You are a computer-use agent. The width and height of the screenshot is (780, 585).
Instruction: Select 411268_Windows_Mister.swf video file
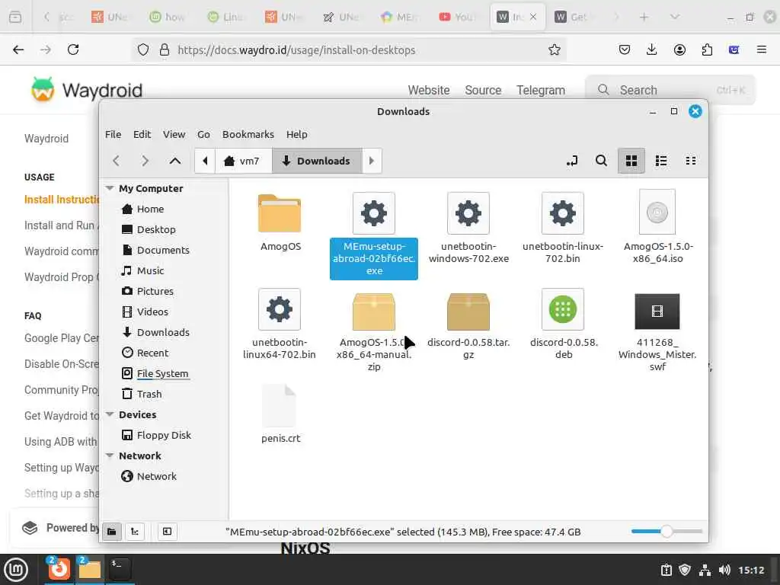tap(657, 332)
